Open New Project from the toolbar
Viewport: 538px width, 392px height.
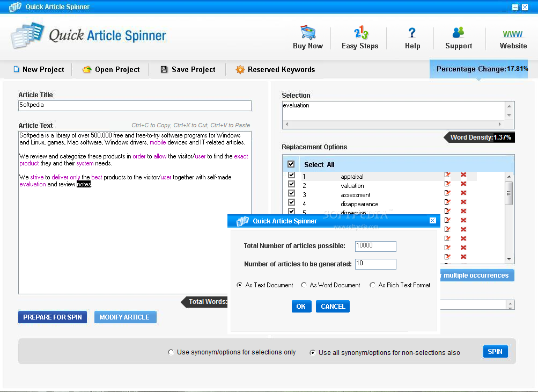coord(39,69)
